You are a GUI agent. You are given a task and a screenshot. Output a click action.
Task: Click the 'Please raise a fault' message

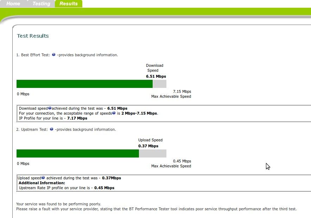coord(156,209)
